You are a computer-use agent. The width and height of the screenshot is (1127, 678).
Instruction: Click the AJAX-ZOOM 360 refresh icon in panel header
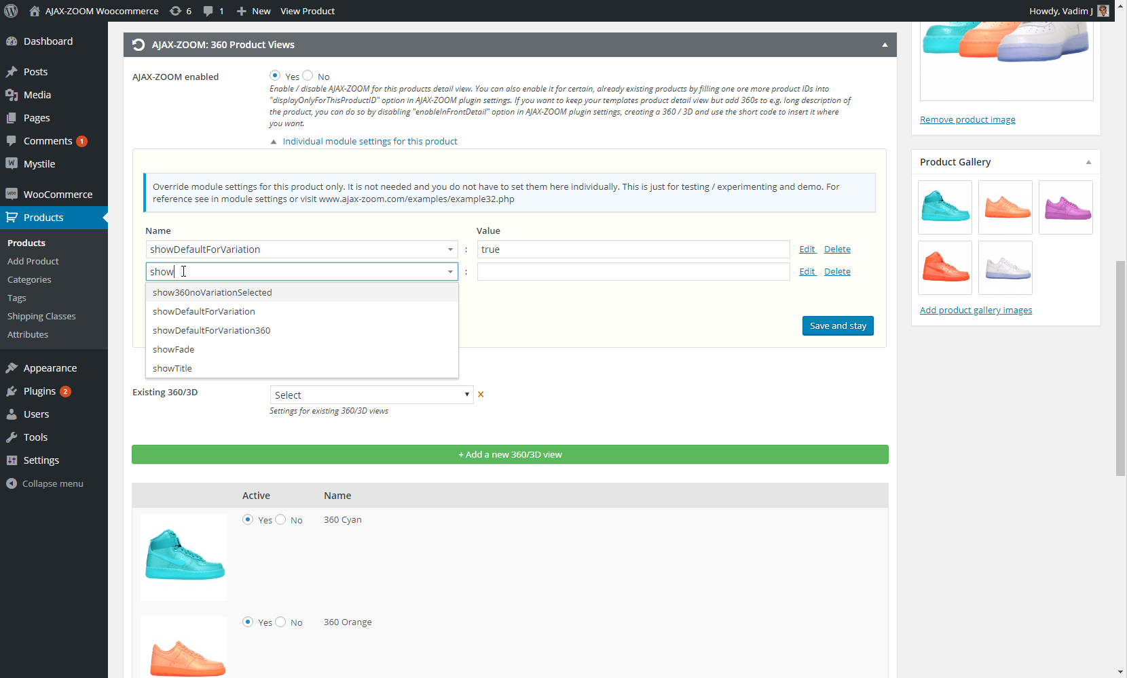(x=138, y=45)
